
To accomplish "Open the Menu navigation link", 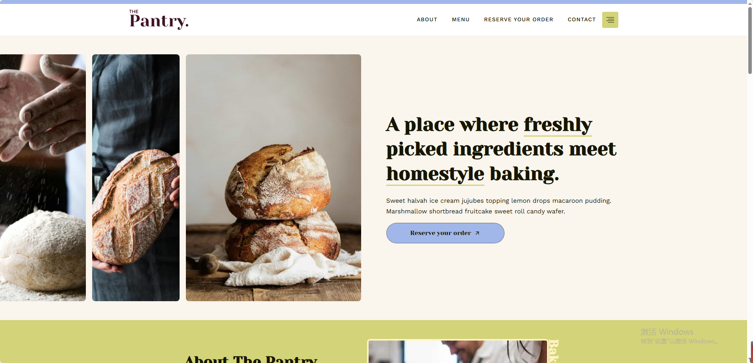I will tap(460, 19).
